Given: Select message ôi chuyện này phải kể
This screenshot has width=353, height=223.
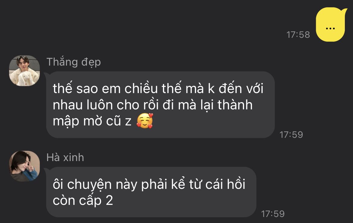Looking at the screenshot, I should coord(151,192).
